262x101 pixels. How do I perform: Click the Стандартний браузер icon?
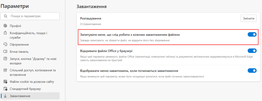(x=5, y=89)
